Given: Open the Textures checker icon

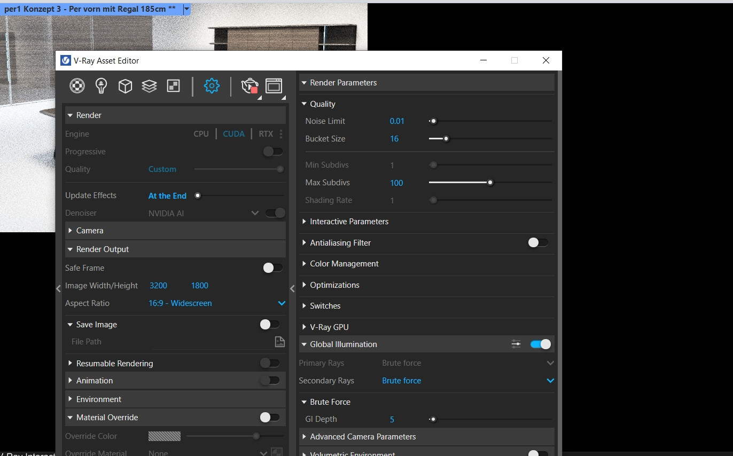Looking at the screenshot, I should [174, 85].
